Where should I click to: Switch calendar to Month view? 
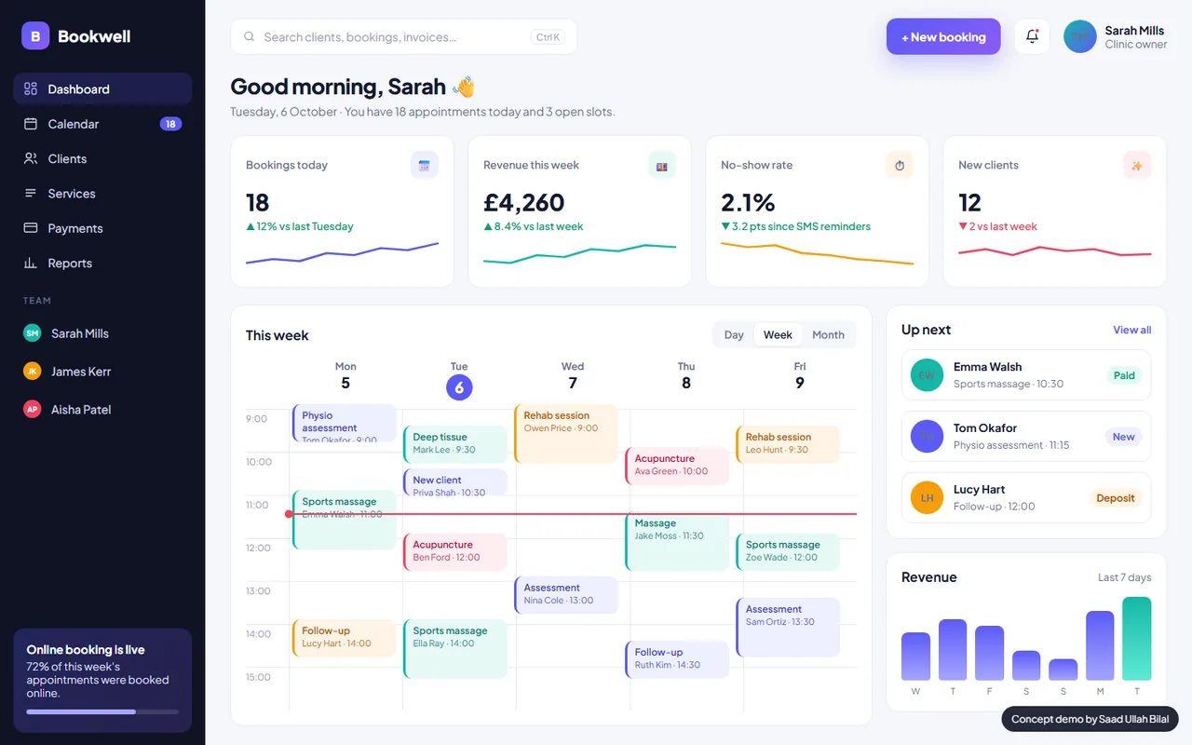point(828,335)
